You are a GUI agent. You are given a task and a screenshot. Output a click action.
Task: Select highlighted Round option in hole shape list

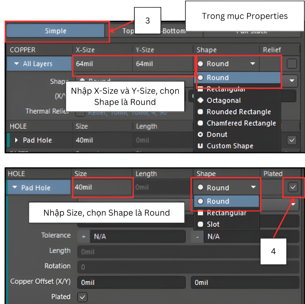226,201
